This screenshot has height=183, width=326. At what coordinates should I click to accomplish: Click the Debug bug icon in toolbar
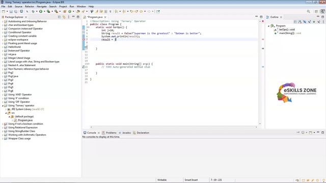(33, 12)
